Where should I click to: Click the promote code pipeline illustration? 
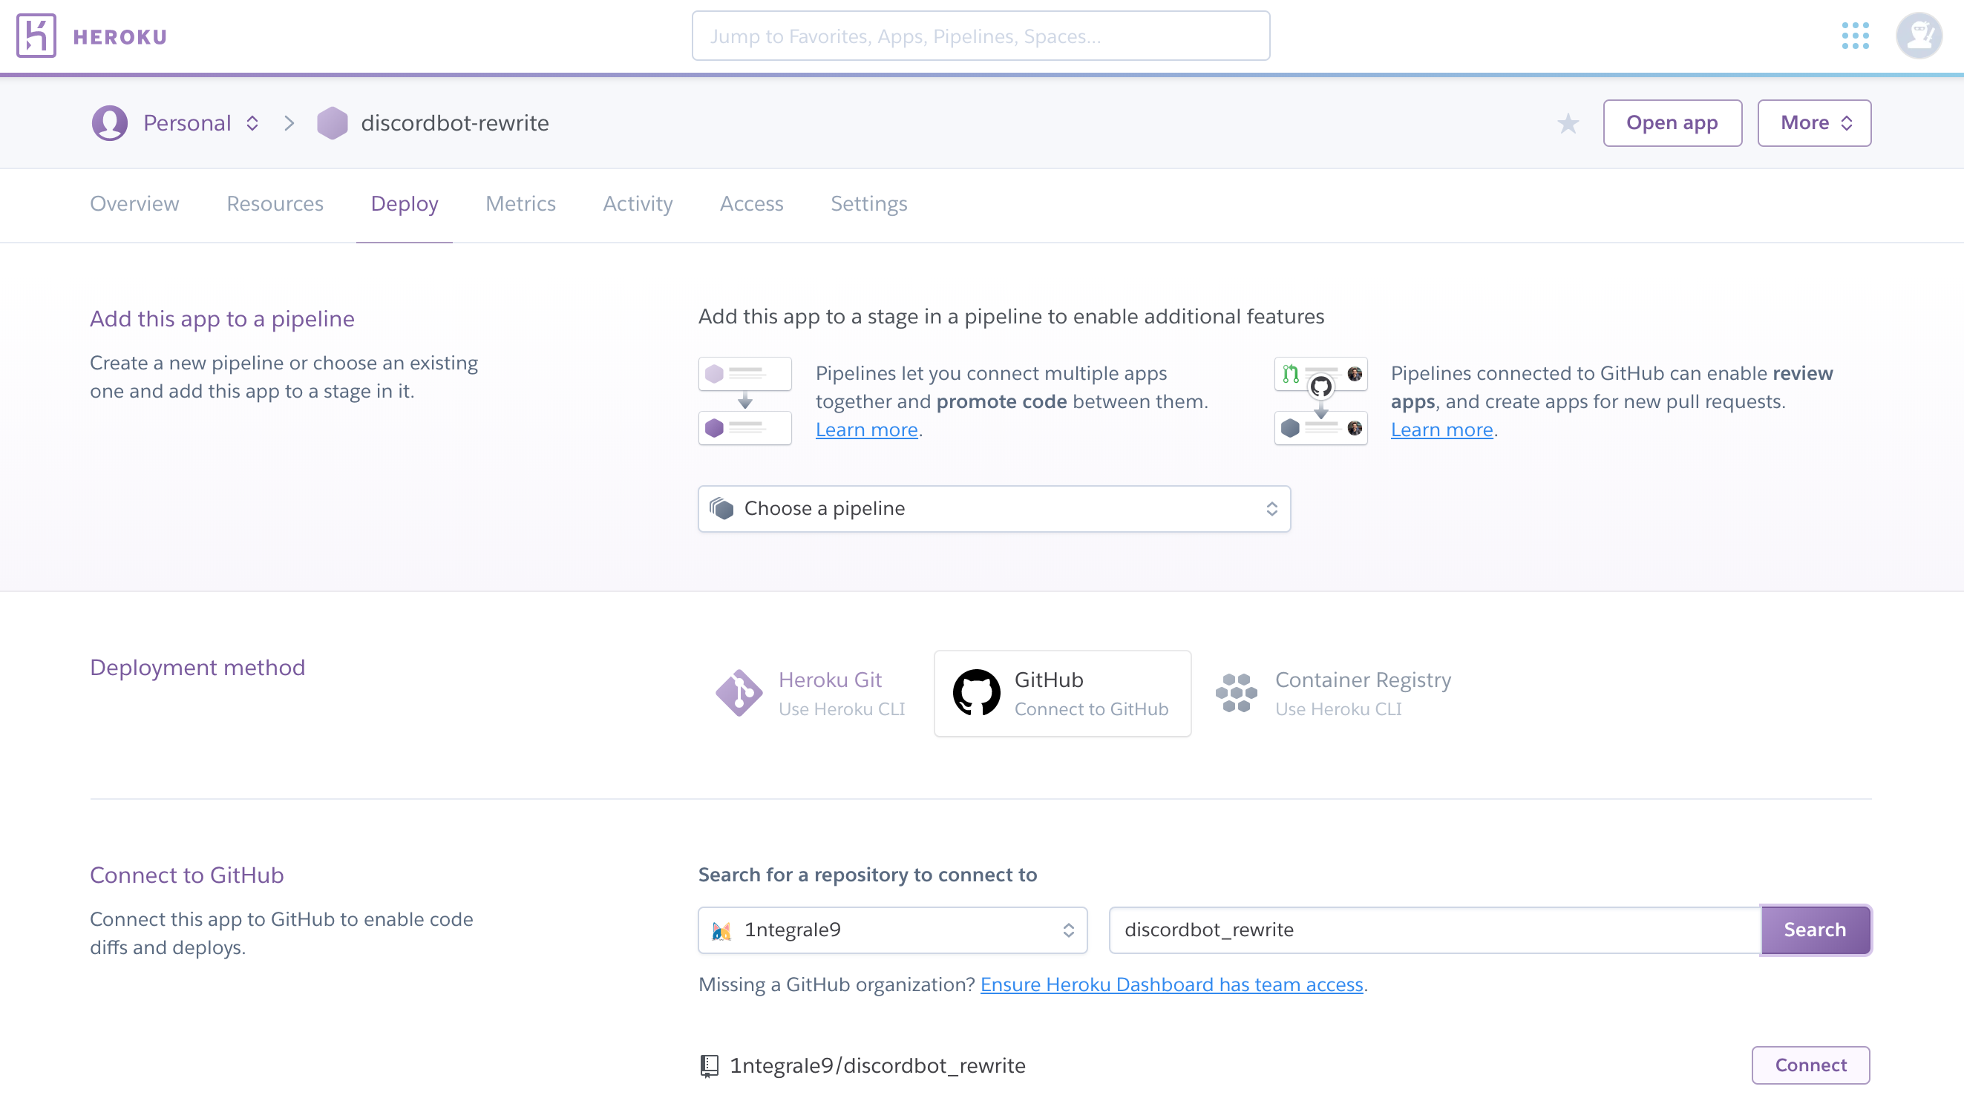coord(745,401)
